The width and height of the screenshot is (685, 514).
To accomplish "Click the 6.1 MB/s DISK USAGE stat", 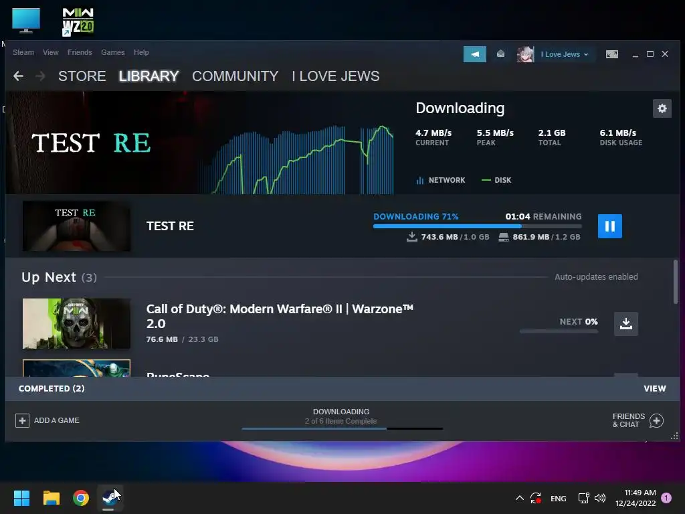I will point(621,137).
